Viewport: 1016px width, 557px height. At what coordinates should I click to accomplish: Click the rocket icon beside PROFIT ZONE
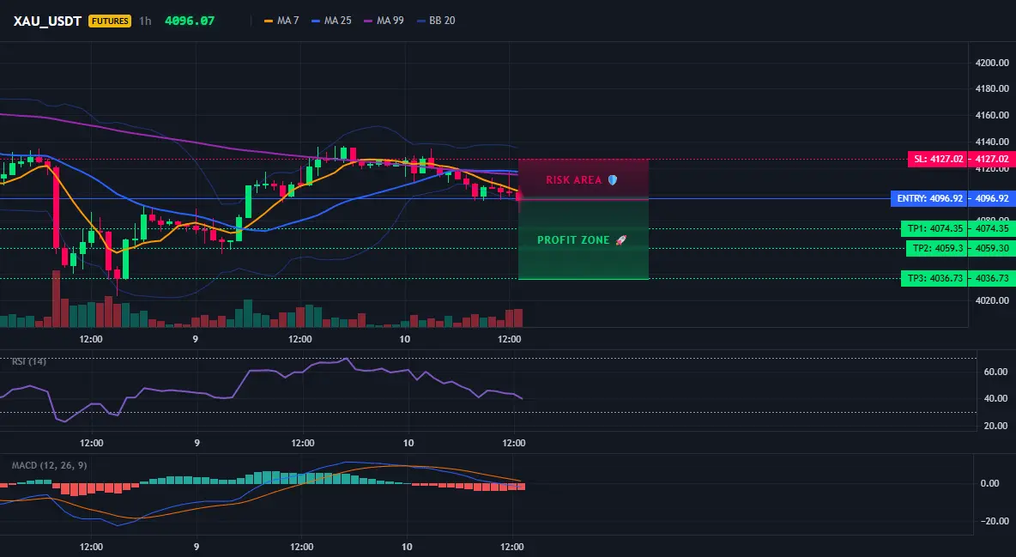620,240
